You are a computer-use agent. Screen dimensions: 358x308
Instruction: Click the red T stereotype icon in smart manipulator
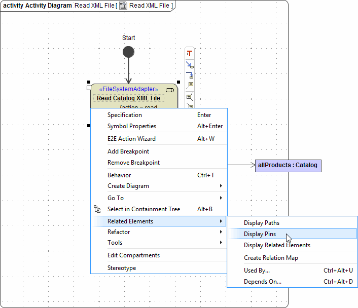coord(190,53)
